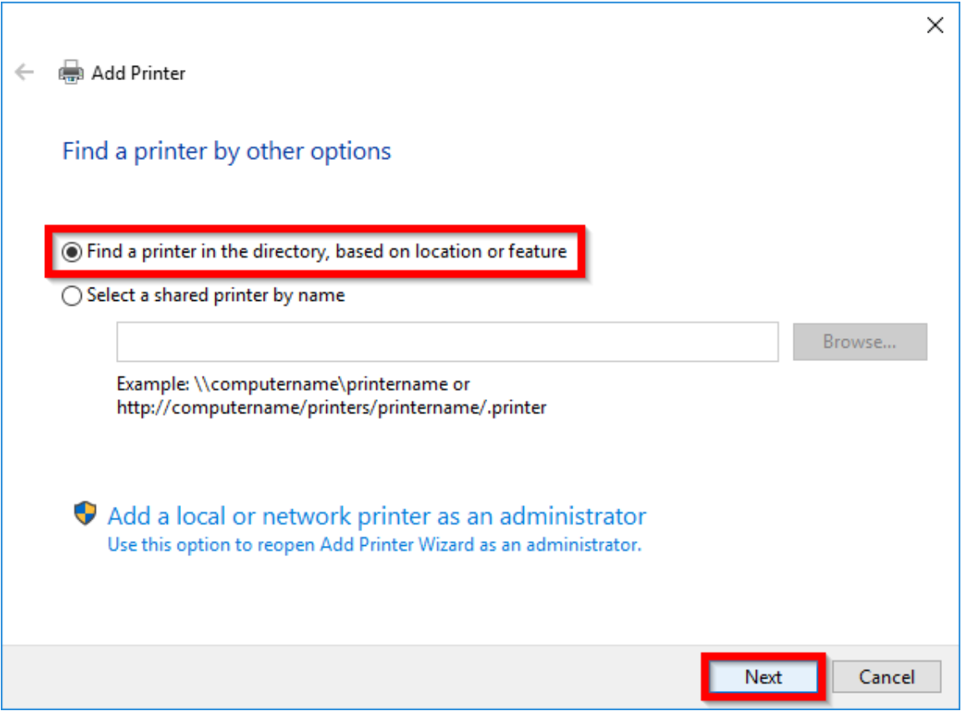
Task: Close the Add Printer dialog with X
Action: click(x=935, y=26)
